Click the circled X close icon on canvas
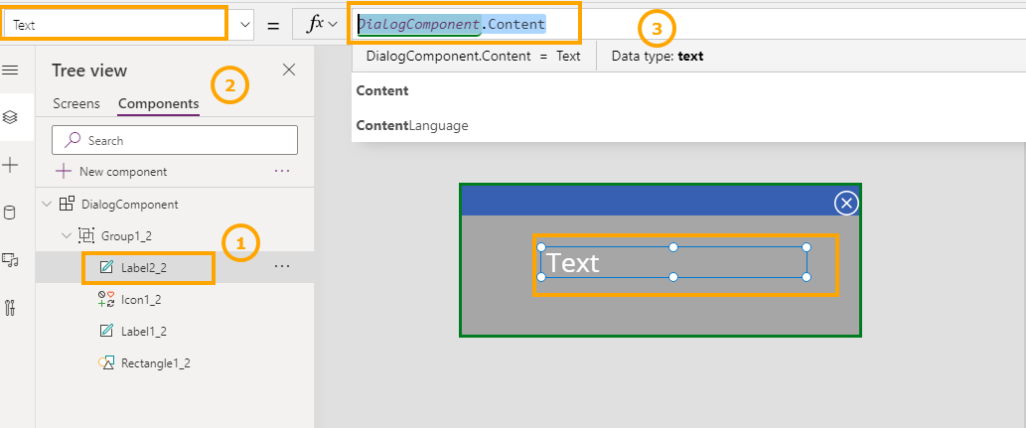This screenshot has height=428, width=1026. click(846, 203)
